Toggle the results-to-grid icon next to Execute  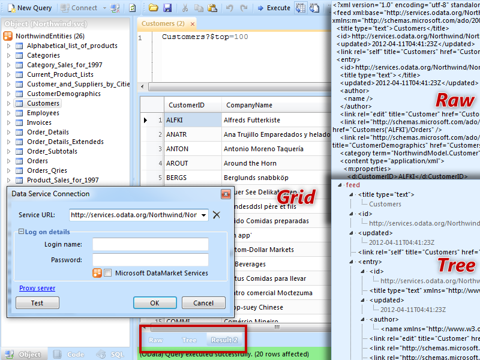(x=301, y=8)
